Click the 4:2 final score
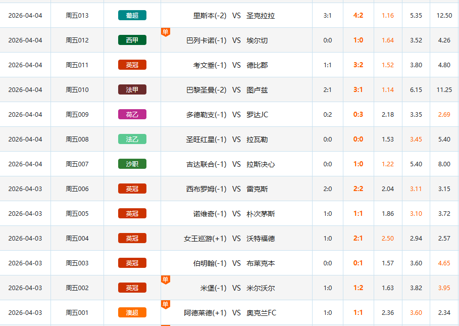Screen dimensions: 459x326 358,15
